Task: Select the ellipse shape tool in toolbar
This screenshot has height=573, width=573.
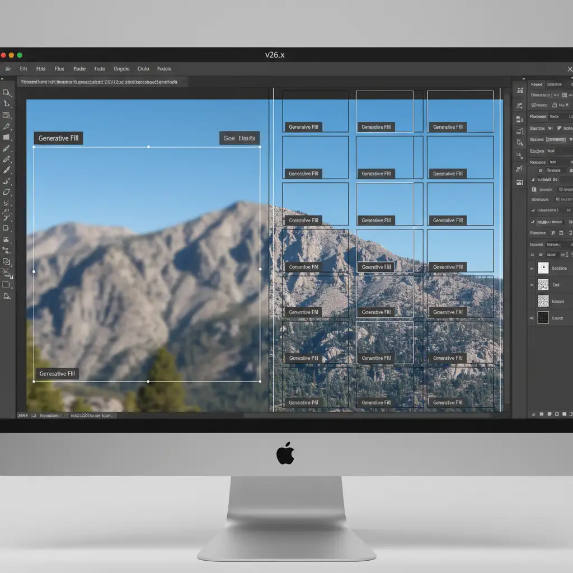Action: click(6, 192)
